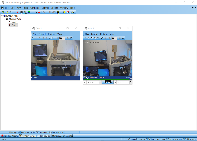Viewport: 197px width, 141px height.
Task: Stop playback in the Cam 2 window
Action: click(92, 38)
